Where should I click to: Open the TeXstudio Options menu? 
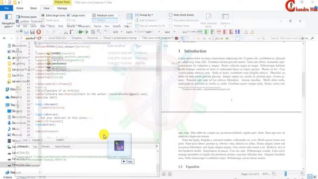point(116,26)
